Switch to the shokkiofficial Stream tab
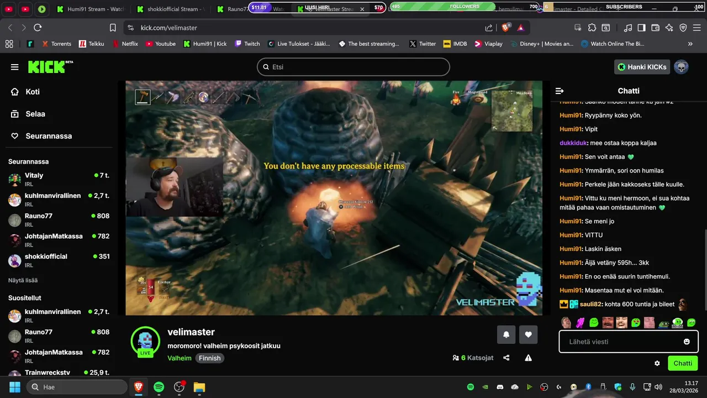707x398 pixels. (x=170, y=9)
